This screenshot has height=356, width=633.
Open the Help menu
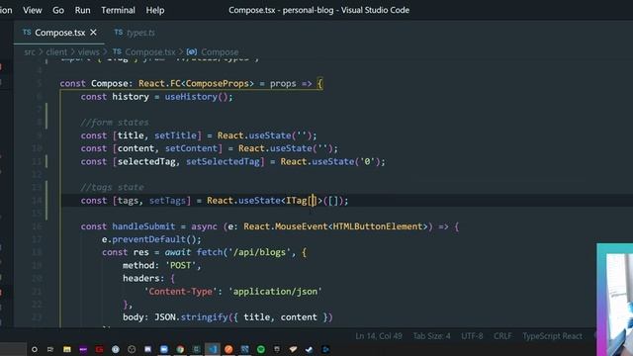[x=155, y=10]
